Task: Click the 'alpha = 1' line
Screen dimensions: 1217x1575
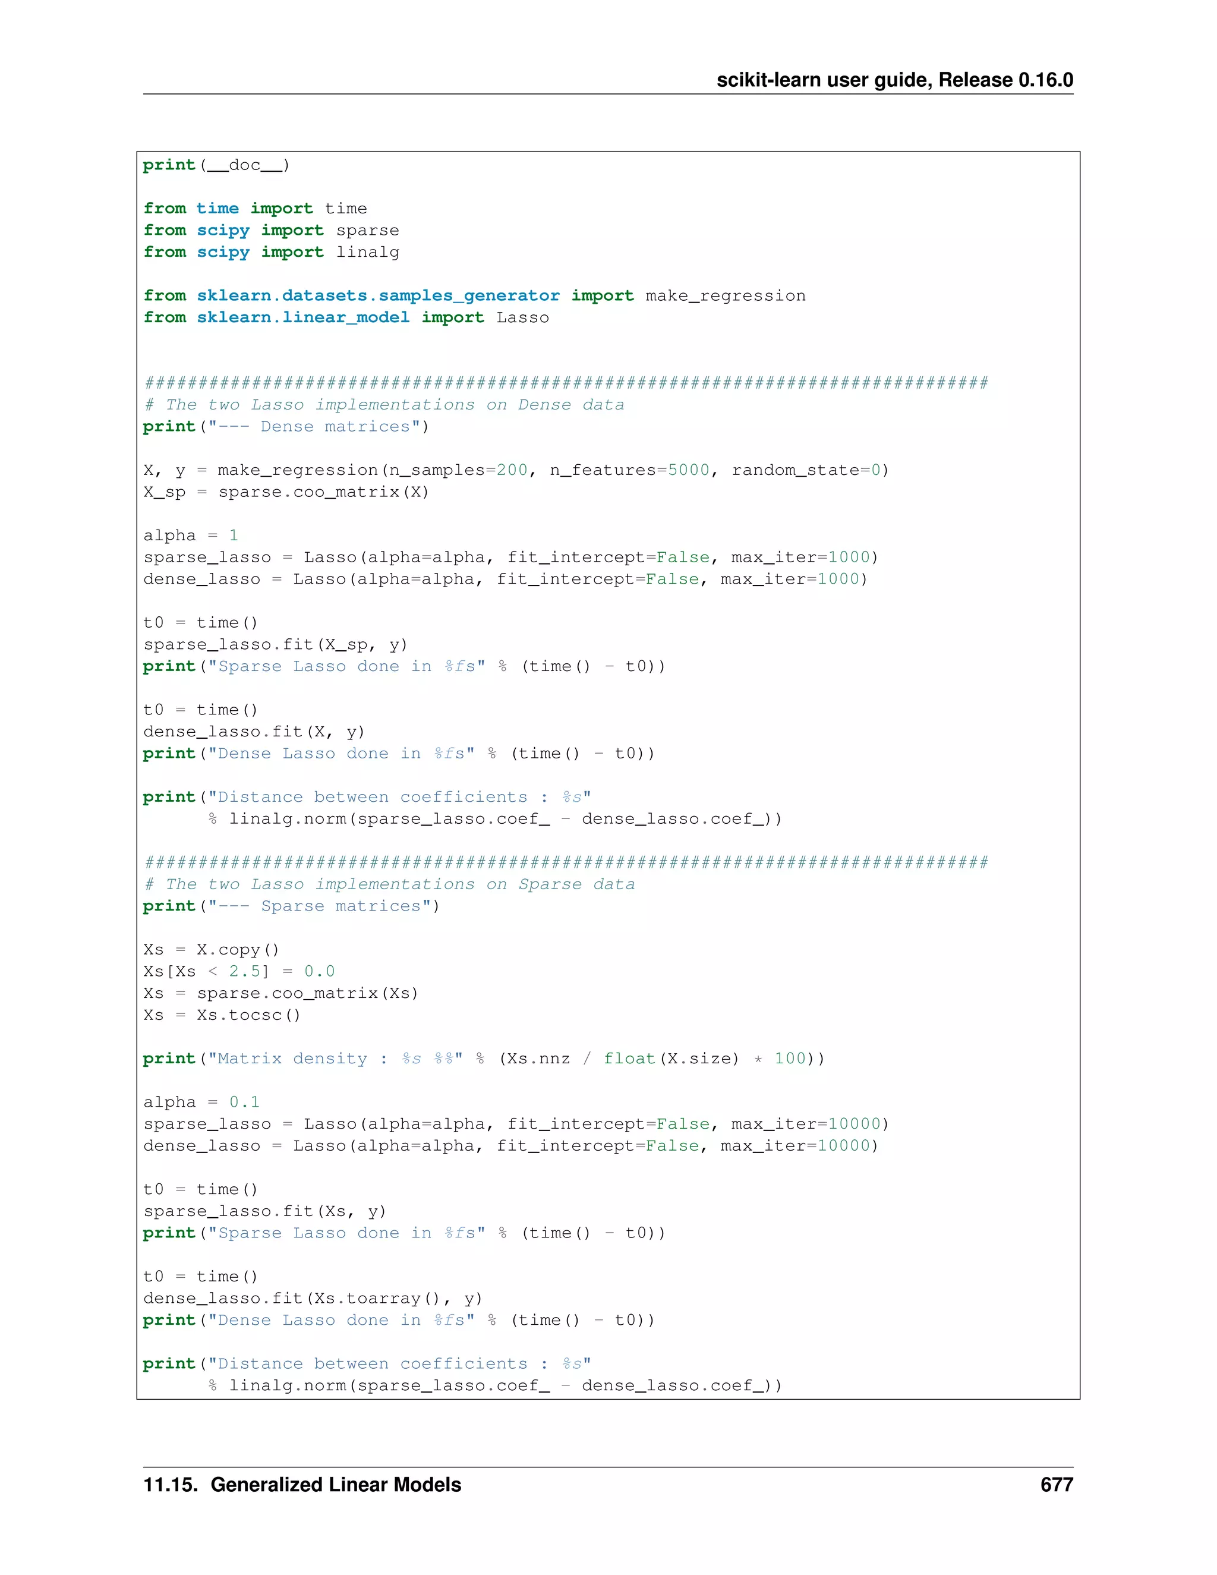Action: tap(190, 535)
